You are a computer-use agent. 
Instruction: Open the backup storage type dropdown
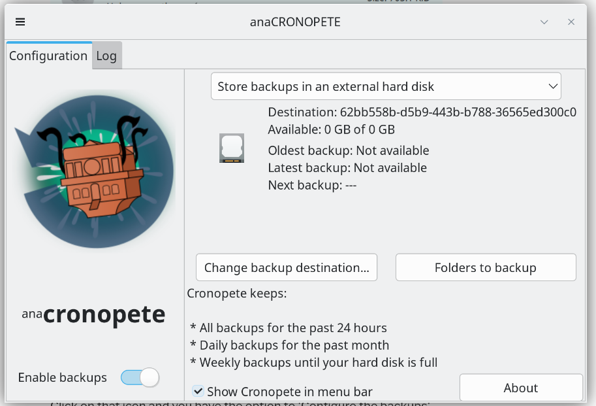tap(386, 86)
